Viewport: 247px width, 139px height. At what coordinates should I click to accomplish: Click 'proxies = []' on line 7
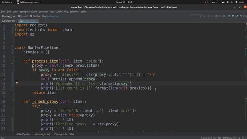click(36, 52)
